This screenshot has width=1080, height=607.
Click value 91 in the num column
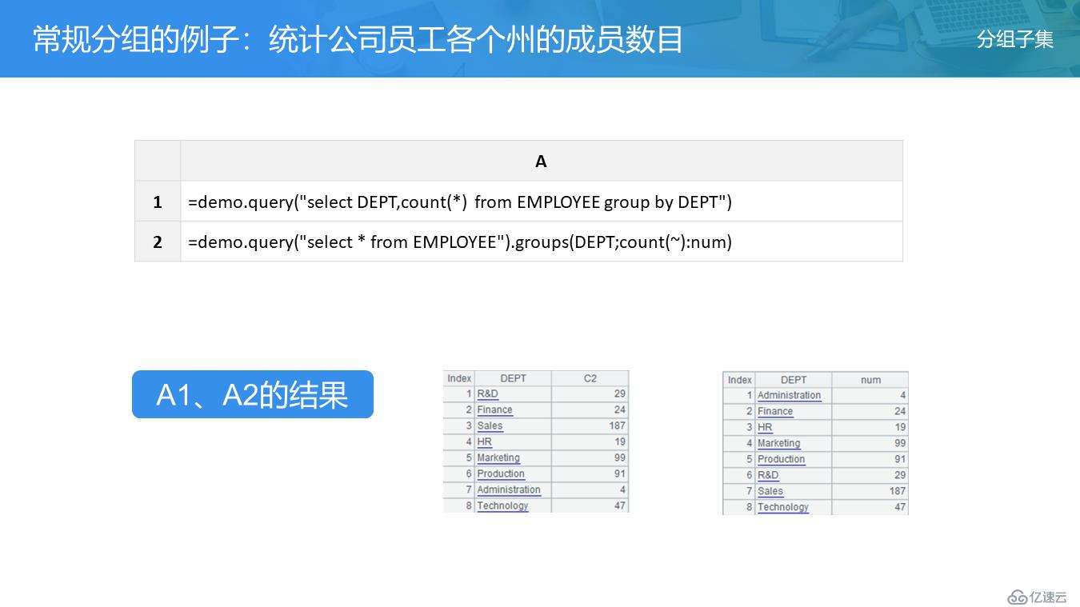900,460
